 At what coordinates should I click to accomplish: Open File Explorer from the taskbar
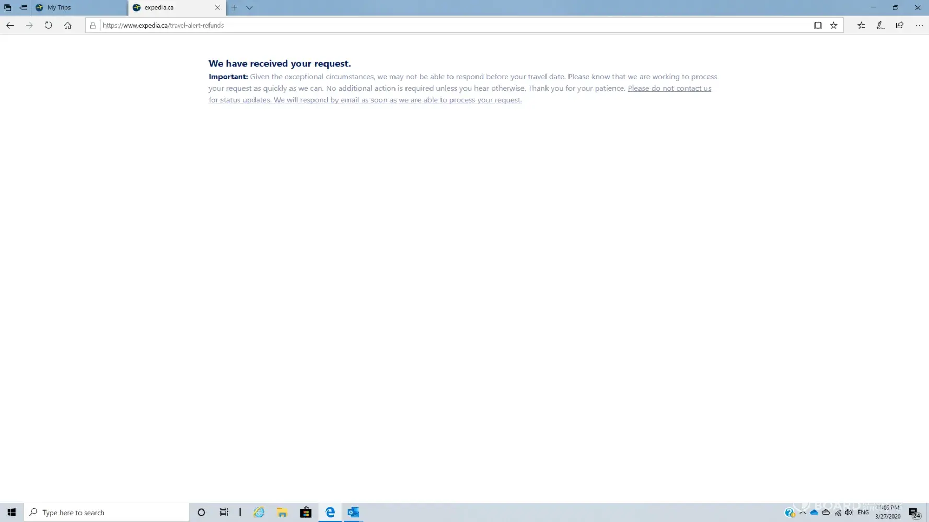tap(283, 513)
